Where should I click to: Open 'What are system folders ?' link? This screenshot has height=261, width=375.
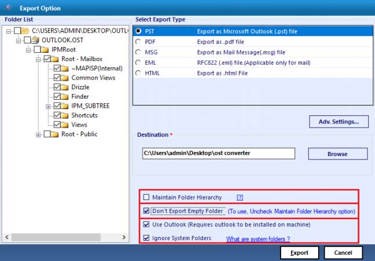click(x=258, y=239)
